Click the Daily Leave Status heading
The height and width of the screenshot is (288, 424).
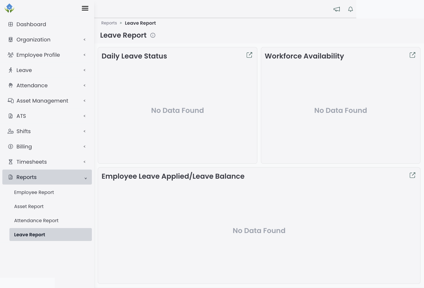[x=134, y=56]
